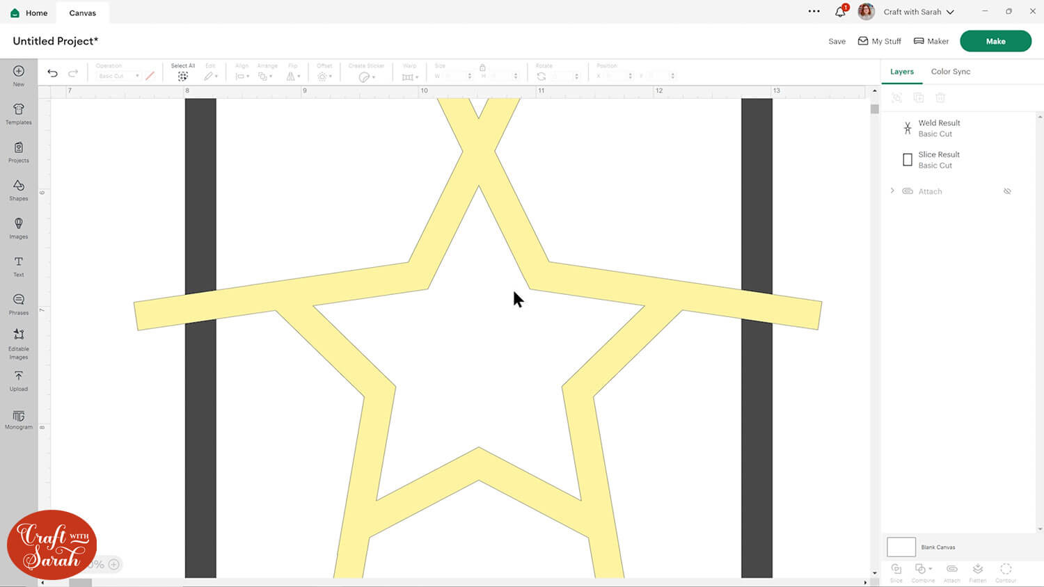1044x587 pixels.
Task: Open the Projects panel in sidebar
Action: (19, 152)
